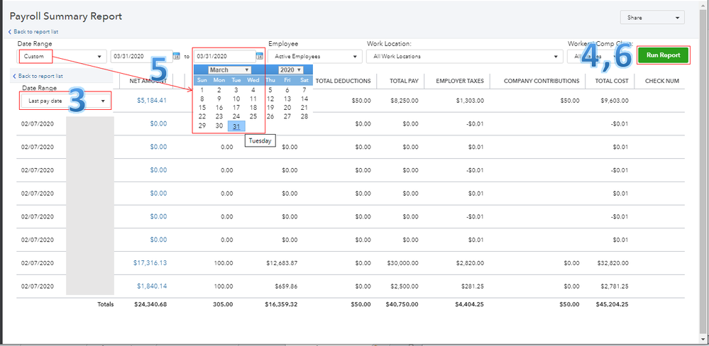Click the total cost value $9,603.00
The height and width of the screenshot is (346, 709).
pyautogui.click(x=615, y=101)
